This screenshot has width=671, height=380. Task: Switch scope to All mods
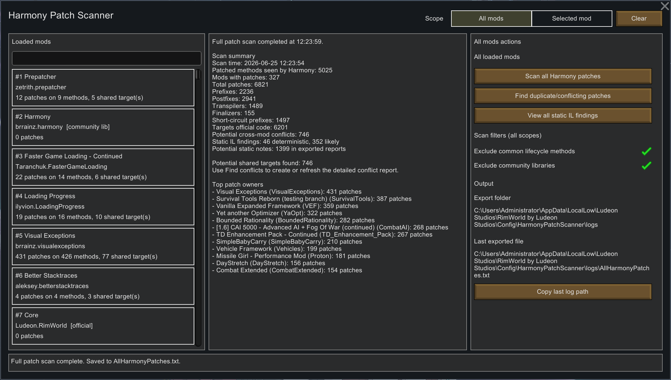click(x=491, y=18)
